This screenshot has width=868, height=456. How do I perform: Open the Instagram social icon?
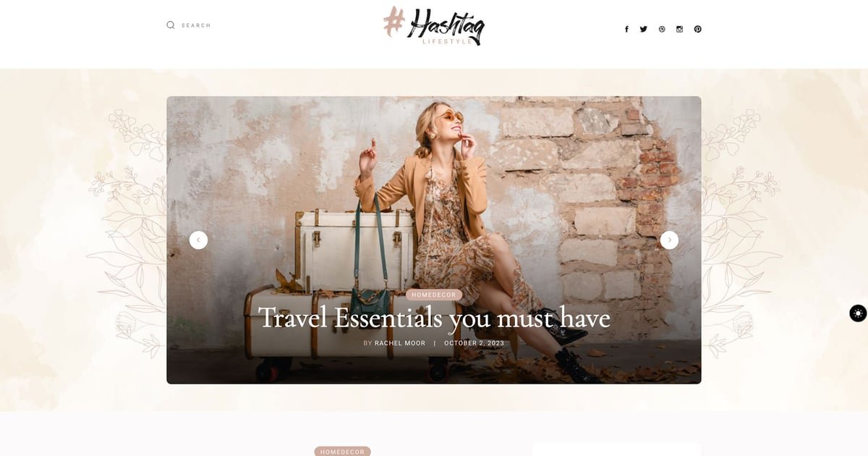click(x=679, y=29)
